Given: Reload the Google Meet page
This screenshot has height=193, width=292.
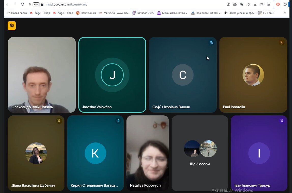Looking at the screenshot, I should (x=22, y=4).
